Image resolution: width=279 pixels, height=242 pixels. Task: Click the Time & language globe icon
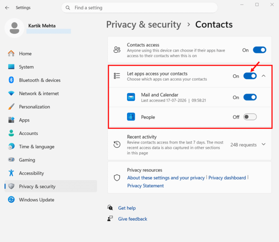click(11, 147)
